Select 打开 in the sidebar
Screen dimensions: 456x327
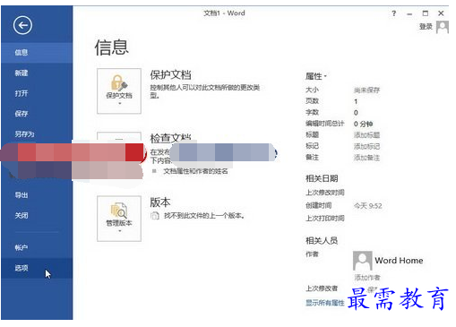click(37, 93)
